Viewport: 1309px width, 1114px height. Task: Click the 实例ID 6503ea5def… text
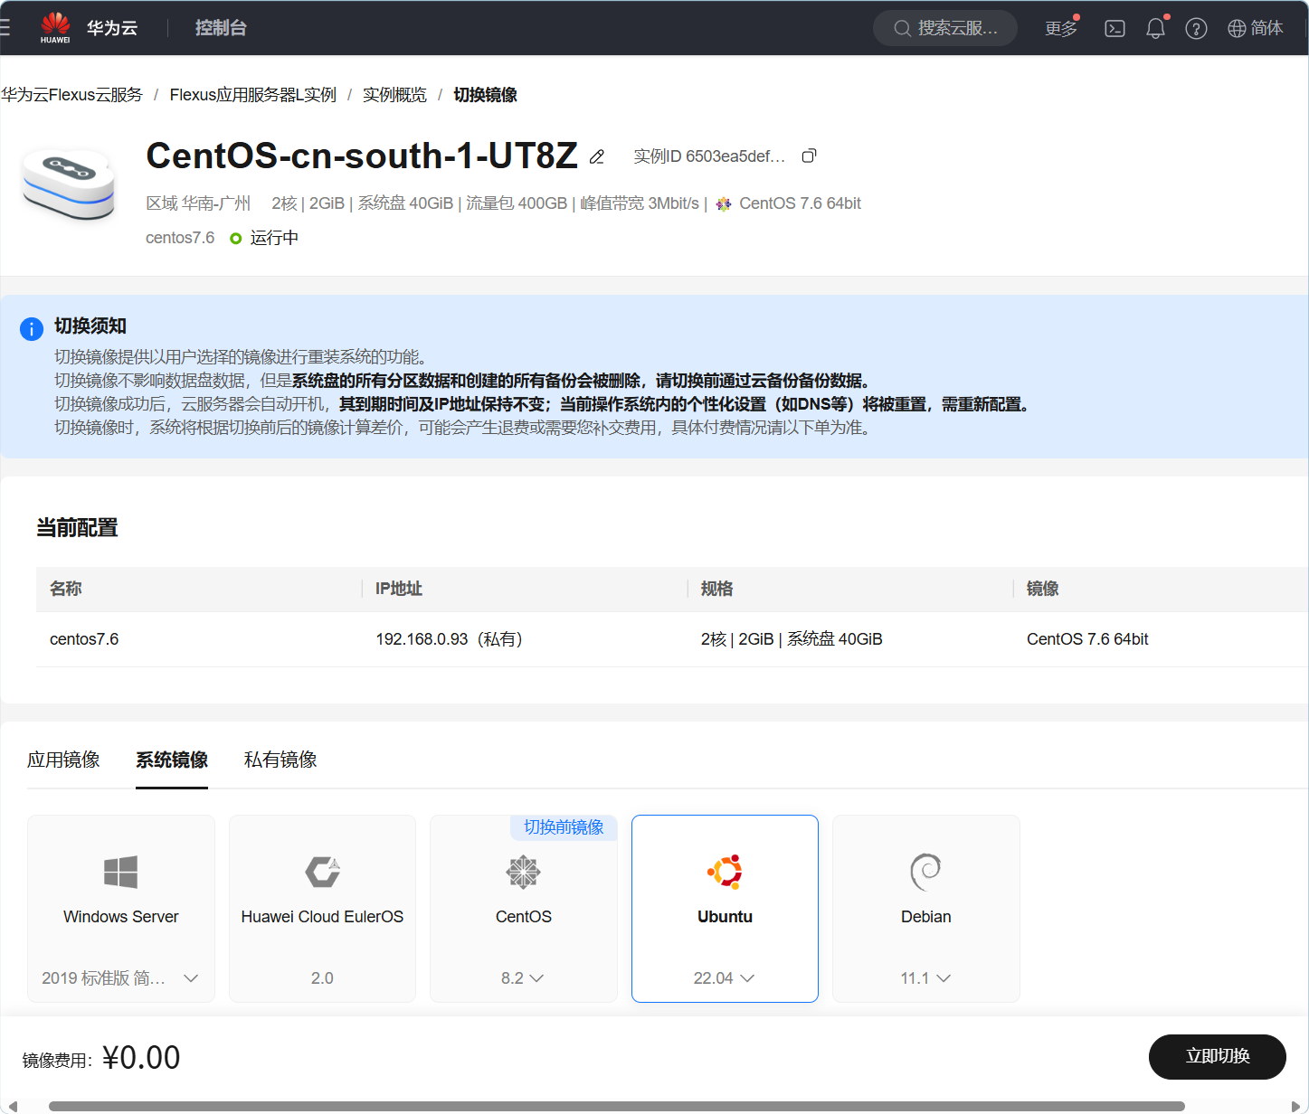pos(709,156)
